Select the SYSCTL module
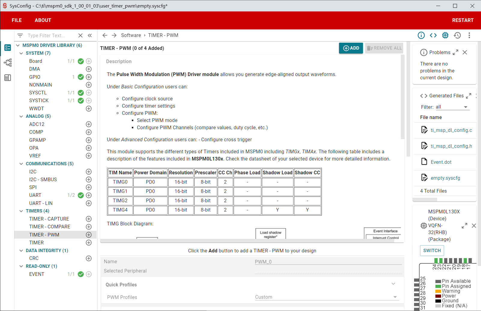Screen dimensions: 481x311 [x=38, y=93]
